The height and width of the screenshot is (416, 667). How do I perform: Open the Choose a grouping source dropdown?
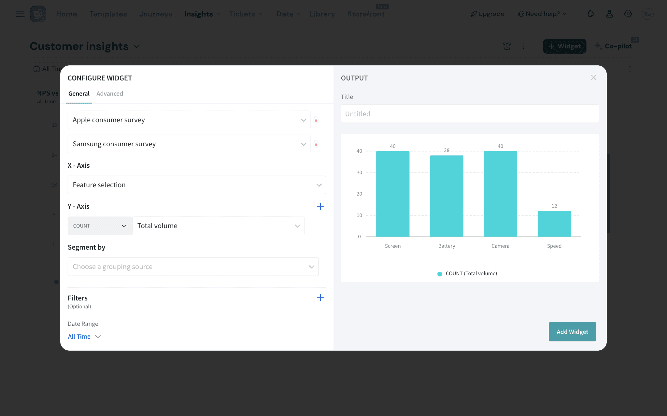(x=193, y=267)
